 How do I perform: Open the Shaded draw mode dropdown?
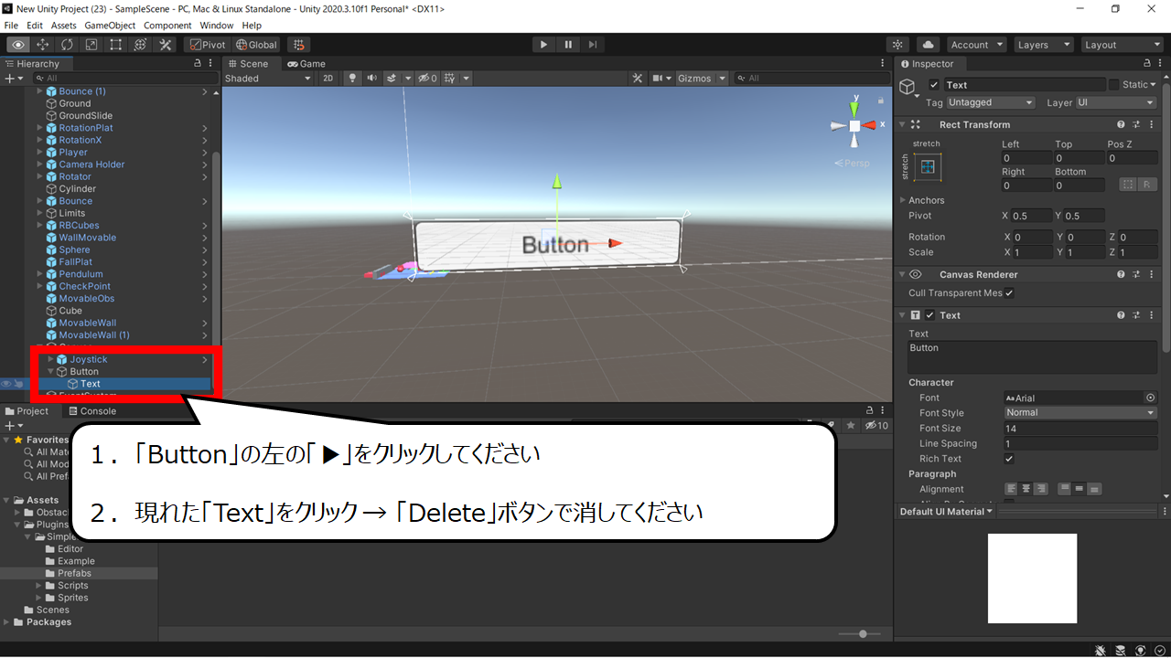click(268, 79)
